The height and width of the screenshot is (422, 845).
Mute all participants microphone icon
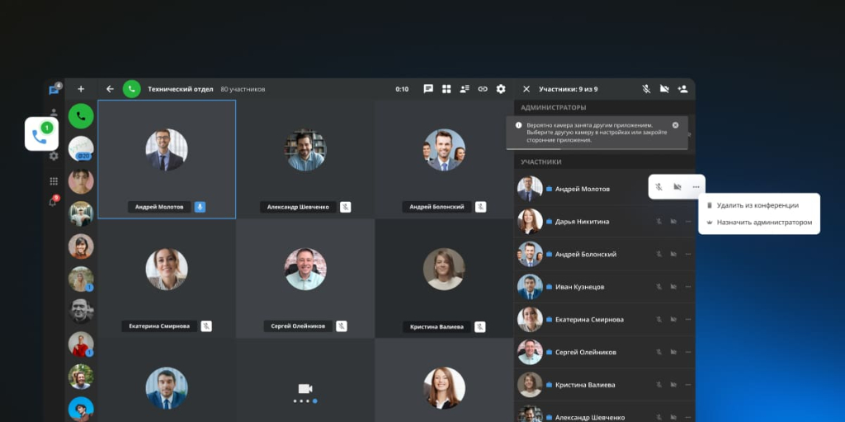(x=646, y=89)
